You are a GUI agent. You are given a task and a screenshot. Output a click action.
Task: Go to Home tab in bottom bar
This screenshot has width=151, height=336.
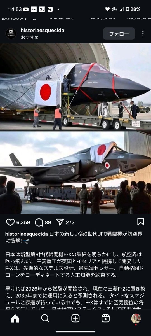click(x=15, y=318)
